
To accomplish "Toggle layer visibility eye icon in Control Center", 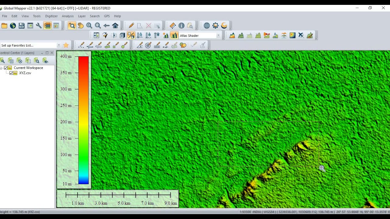I will 45,61.
